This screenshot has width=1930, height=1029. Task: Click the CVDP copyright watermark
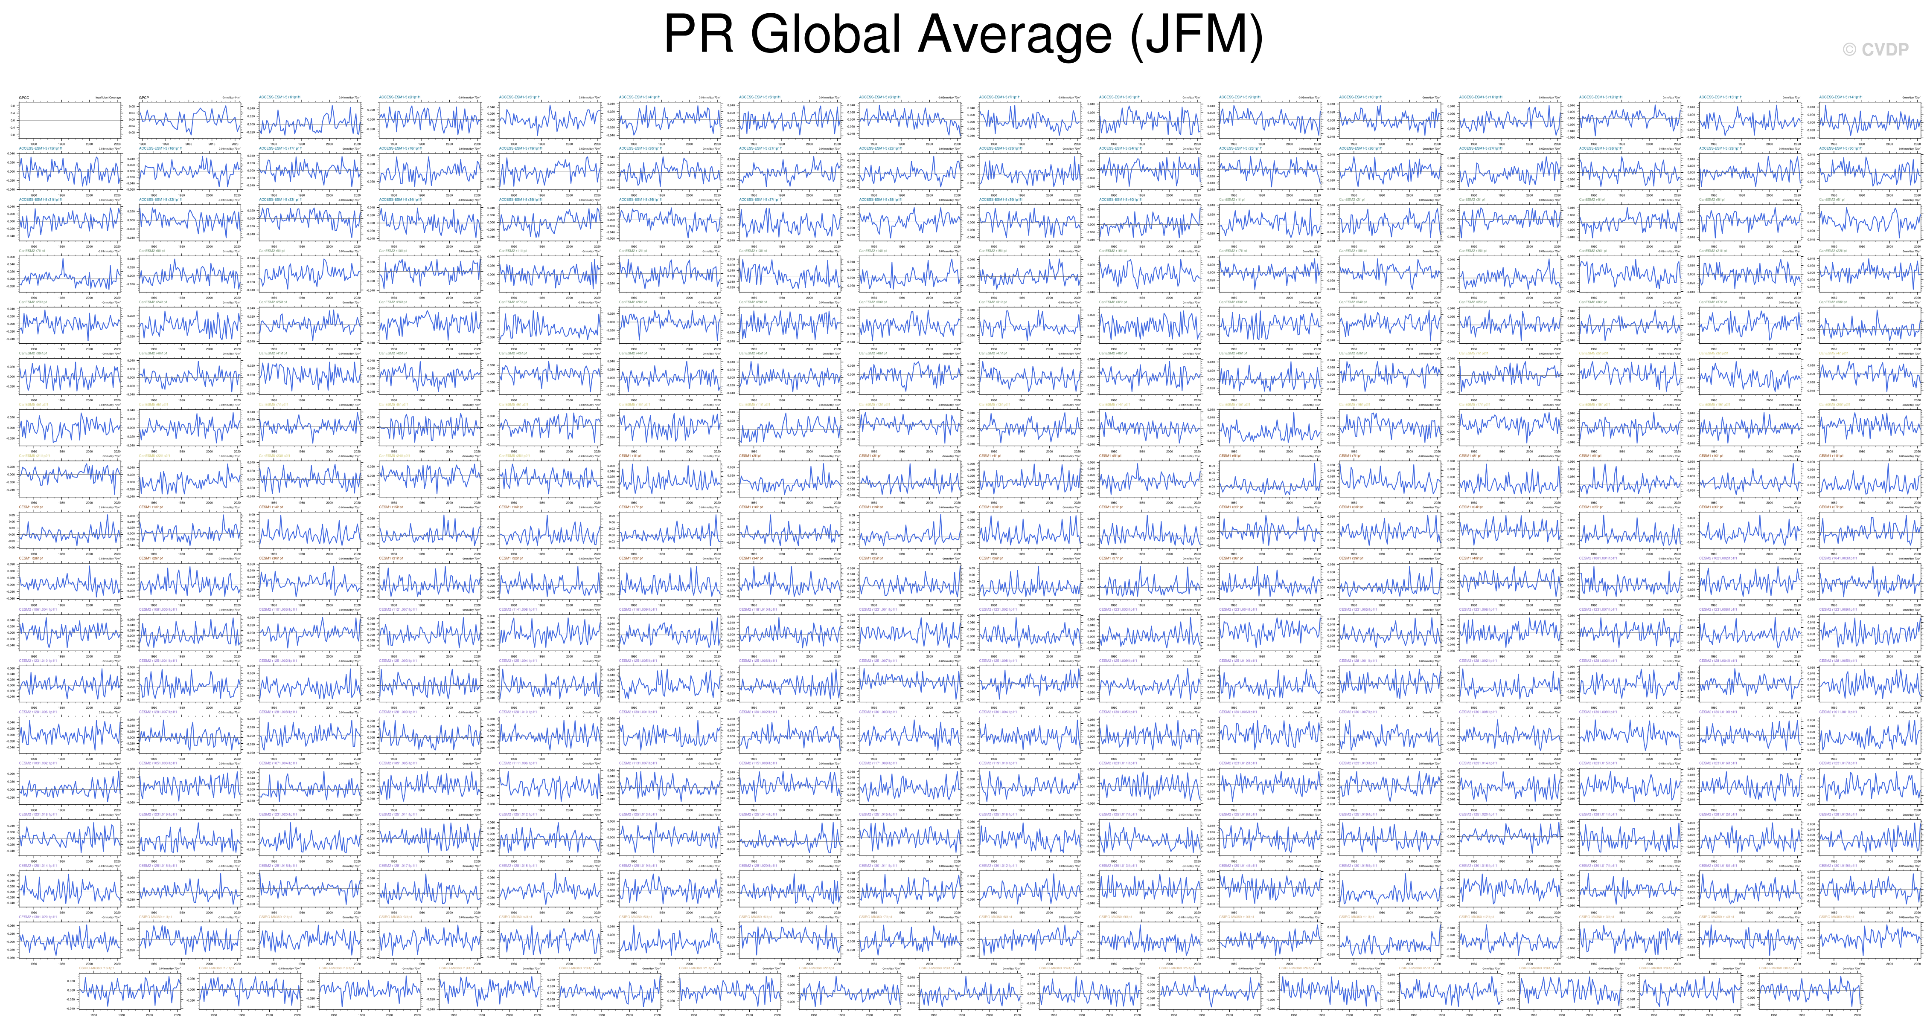point(1875,50)
